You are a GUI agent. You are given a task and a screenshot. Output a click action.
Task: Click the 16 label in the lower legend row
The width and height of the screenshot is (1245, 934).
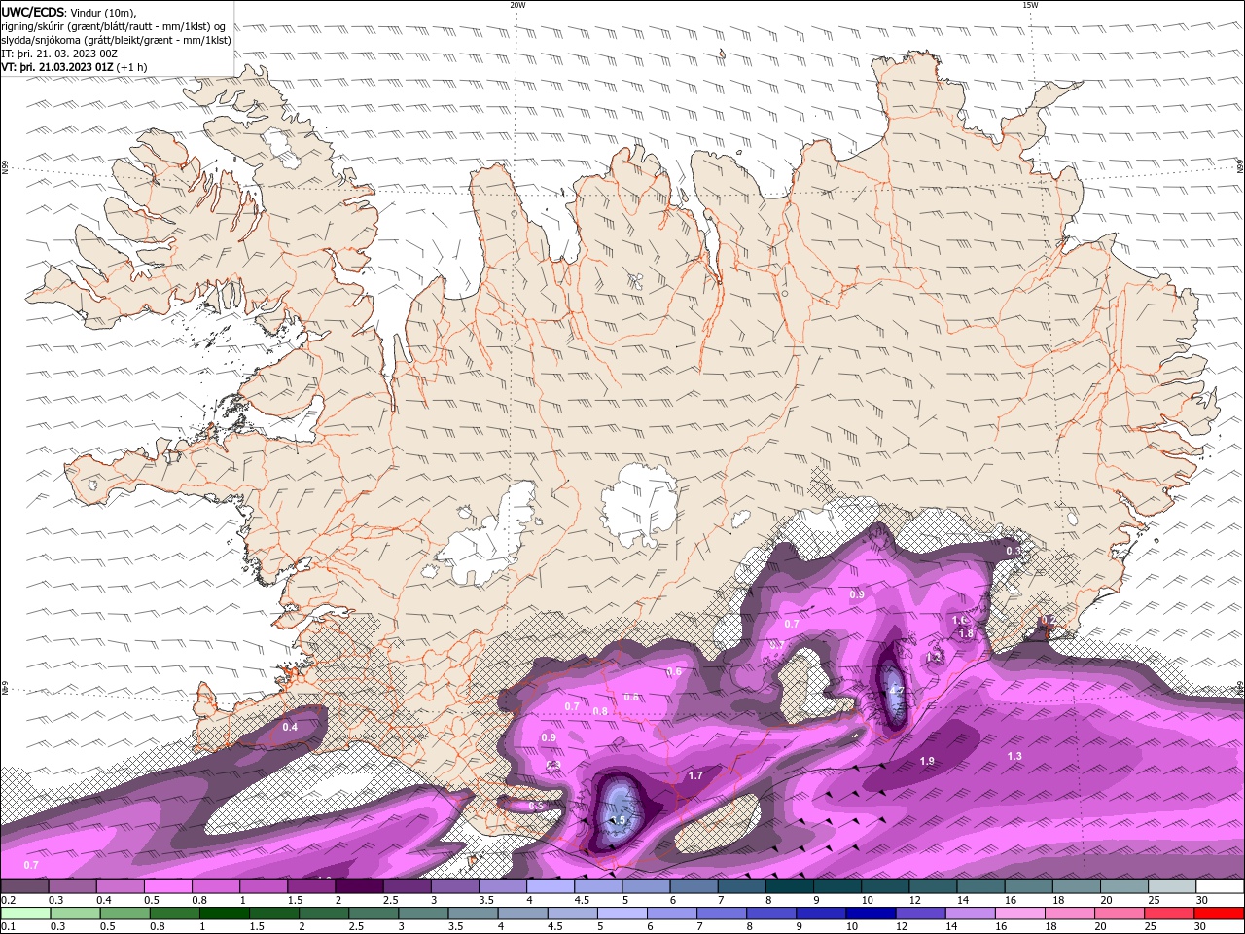1001,926
